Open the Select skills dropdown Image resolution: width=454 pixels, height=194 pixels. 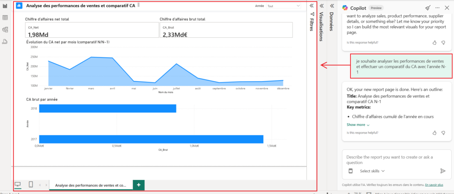pos(372,171)
